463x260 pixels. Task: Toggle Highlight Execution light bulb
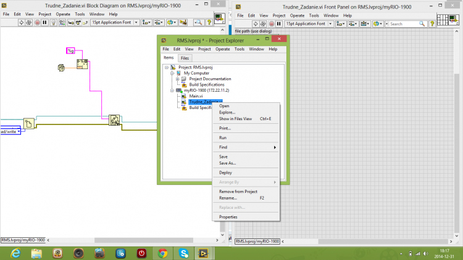pos(54,22)
